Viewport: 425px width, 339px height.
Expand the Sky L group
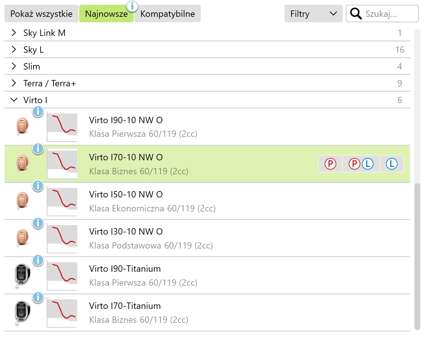coord(14,50)
